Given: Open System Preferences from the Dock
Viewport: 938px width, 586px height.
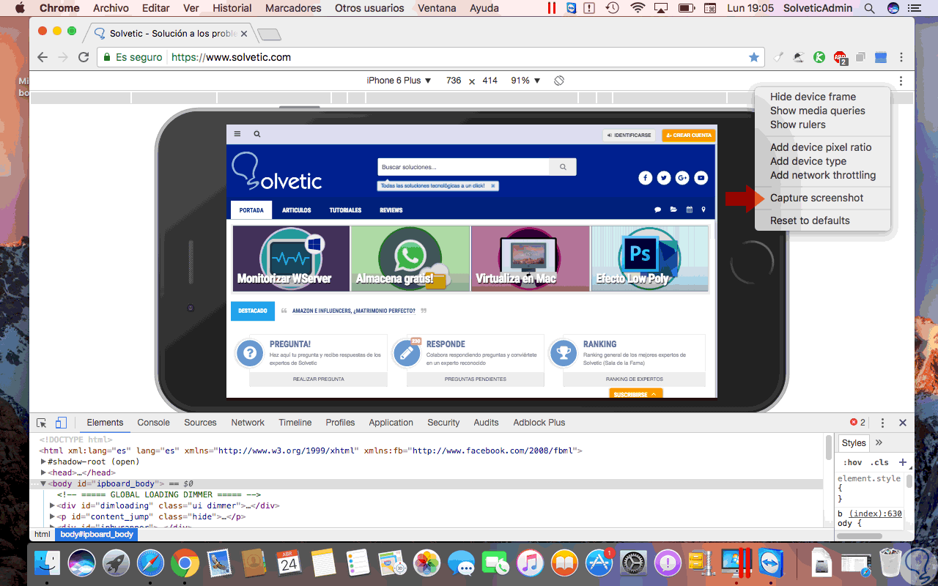Looking at the screenshot, I should (x=633, y=563).
